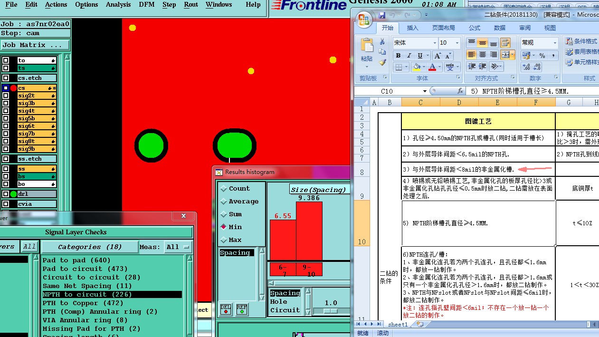Select the Format Painter brush
Screen dimensions: 599x337
[382, 62]
